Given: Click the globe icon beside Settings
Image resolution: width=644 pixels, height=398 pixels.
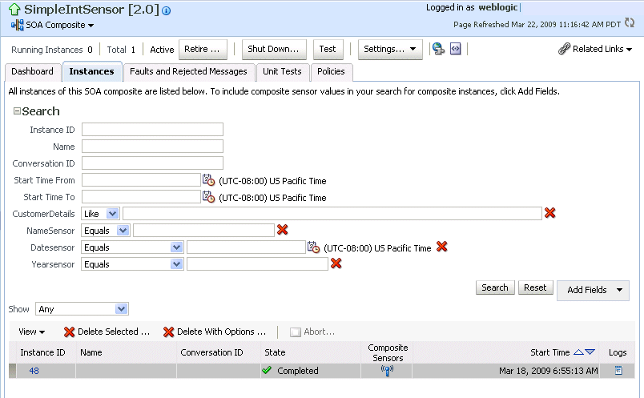Looking at the screenshot, I should pyautogui.click(x=438, y=49).
